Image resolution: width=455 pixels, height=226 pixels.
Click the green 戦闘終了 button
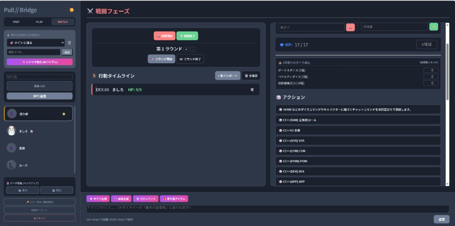pos(187,36)
